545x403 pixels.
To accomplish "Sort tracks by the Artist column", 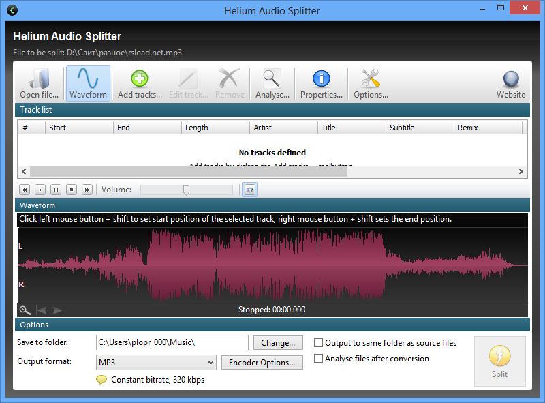I will tap(283, 127).
